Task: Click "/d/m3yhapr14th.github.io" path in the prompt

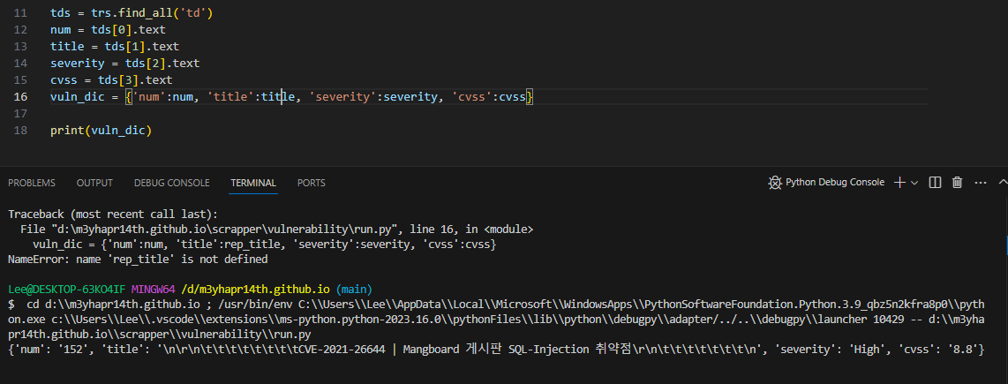Action: click(256, 290)
